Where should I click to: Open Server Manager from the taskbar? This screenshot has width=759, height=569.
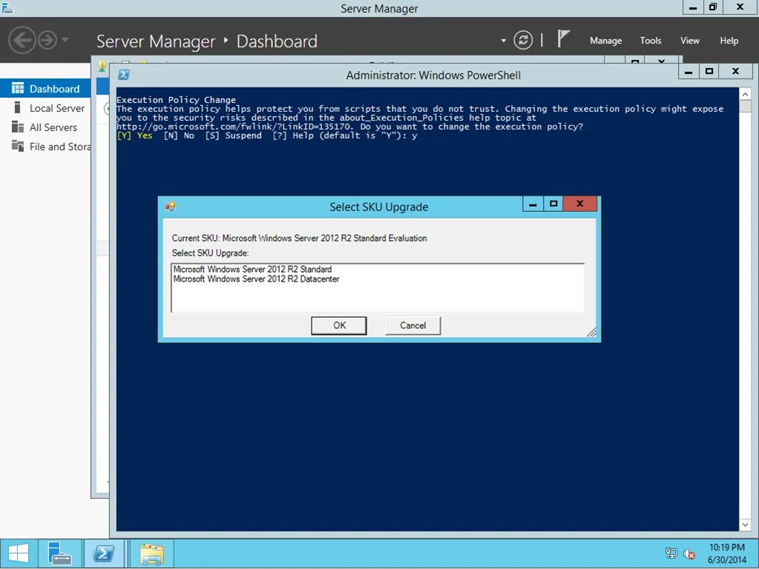pos(59,553)
